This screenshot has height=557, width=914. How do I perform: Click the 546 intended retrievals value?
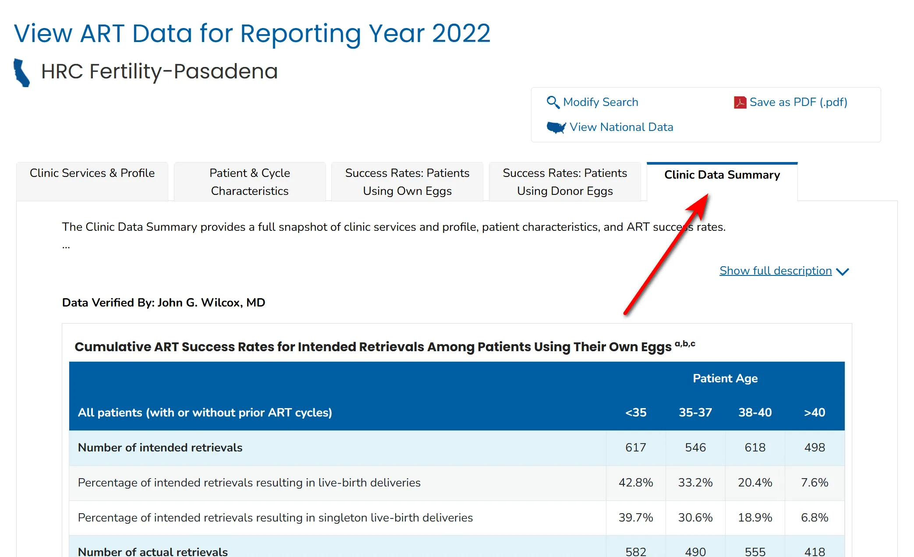click(x=695, y=448)
